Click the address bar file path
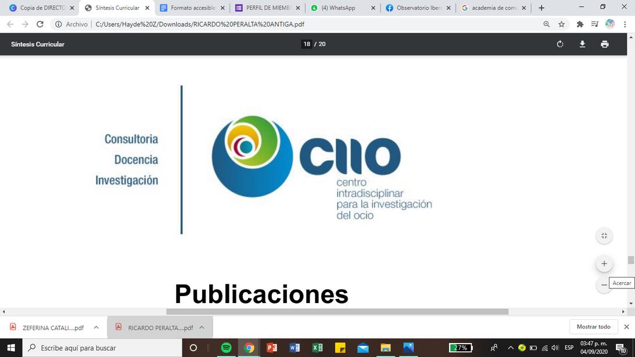This screenshot has width=635, height=357. (200, 24)
